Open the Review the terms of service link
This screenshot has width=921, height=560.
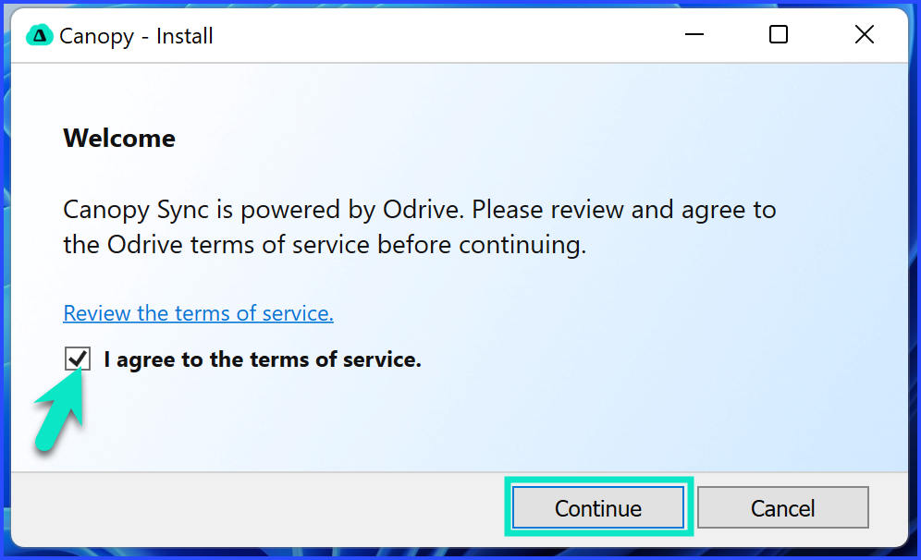(x=199, y=313)
